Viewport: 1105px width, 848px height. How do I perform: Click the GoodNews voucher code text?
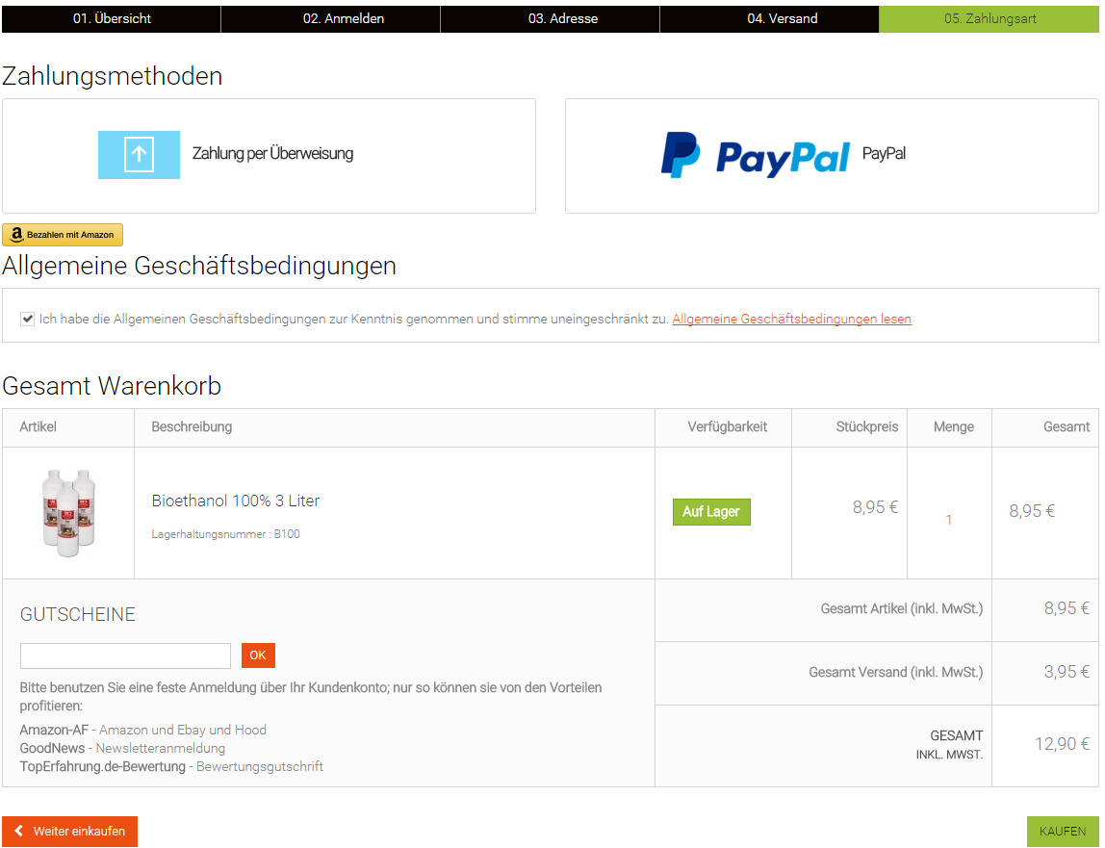(52, 748)
